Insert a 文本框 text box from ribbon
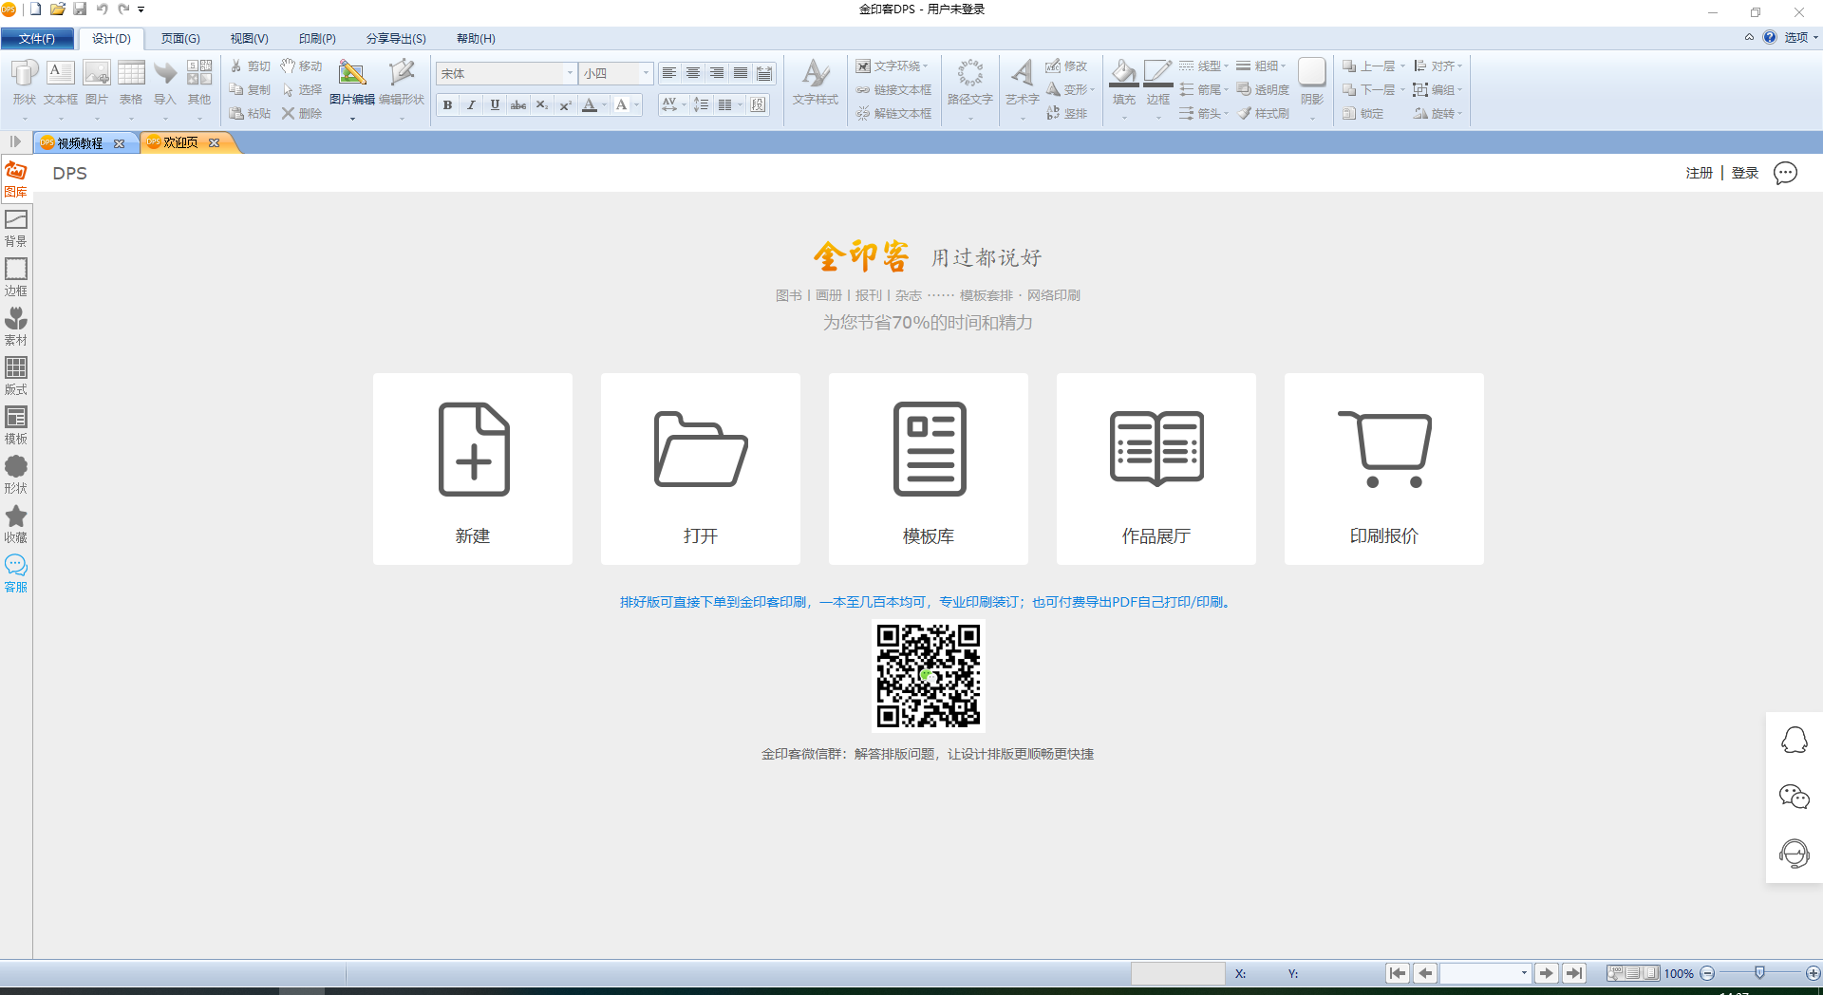Screen dimensions: 1823x995 [61, 83]
